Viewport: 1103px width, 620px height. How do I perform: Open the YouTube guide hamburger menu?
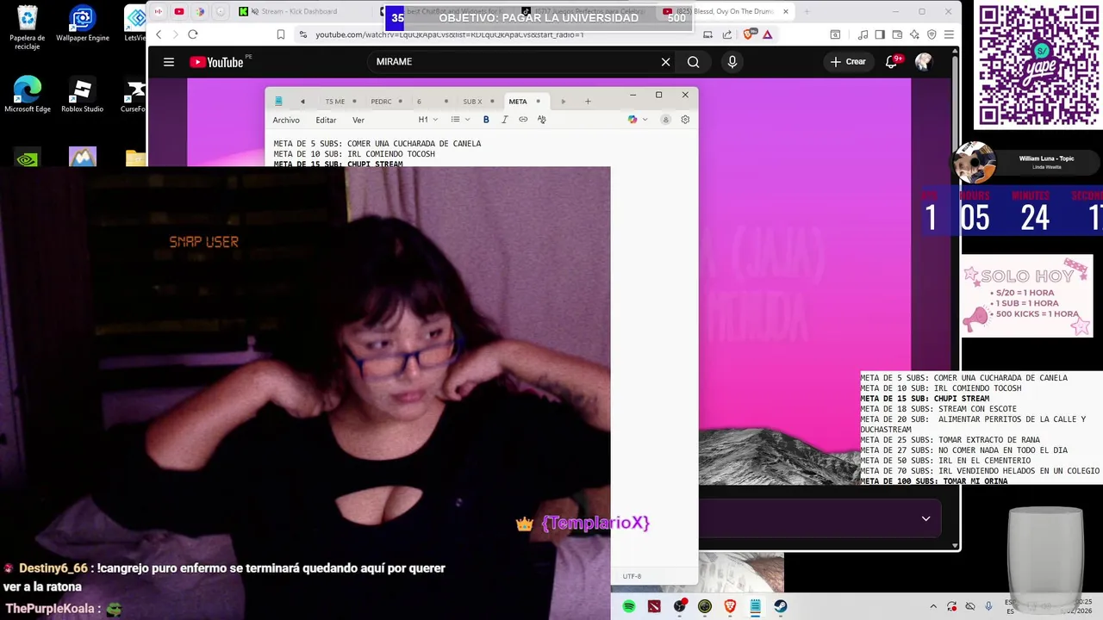click(169, 62)
